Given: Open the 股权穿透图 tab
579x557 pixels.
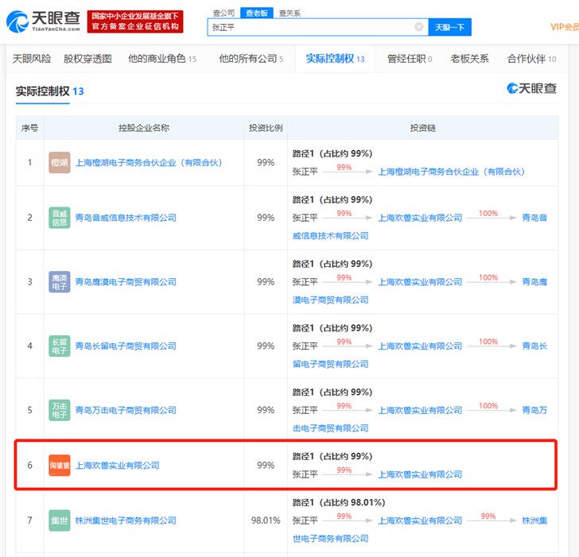Looking at the screenshot, I should click(x=87, y=59).
